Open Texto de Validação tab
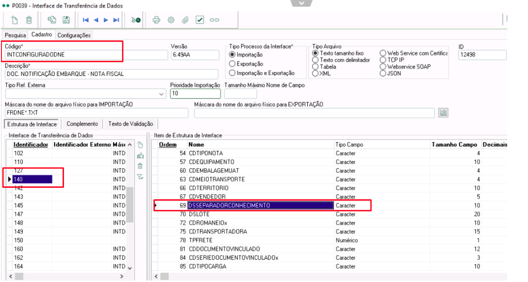Screen dimensions: 528x282 point(131,124)
